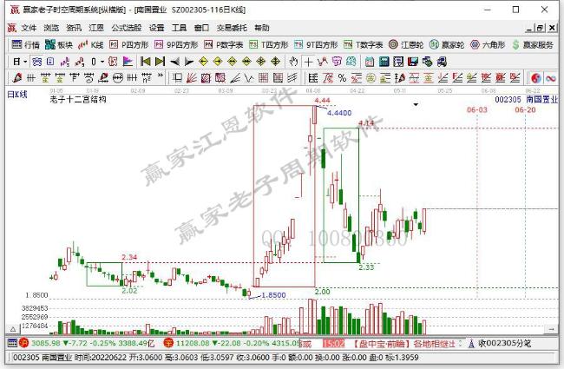Click the 4.4400 high price label
Screen dimensions: 564x369
[x=339, y=113]
